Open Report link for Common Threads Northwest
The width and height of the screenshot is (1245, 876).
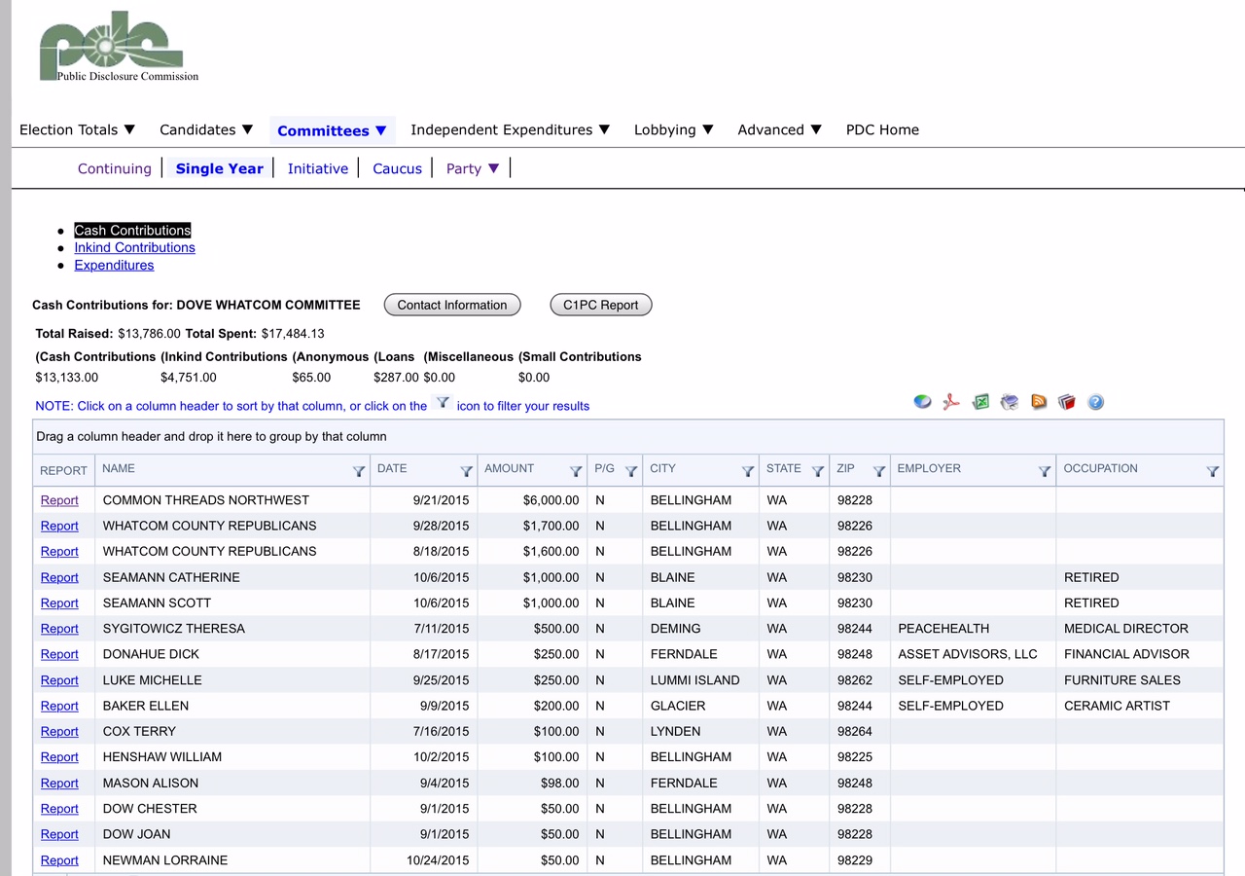tap(59, 500)
